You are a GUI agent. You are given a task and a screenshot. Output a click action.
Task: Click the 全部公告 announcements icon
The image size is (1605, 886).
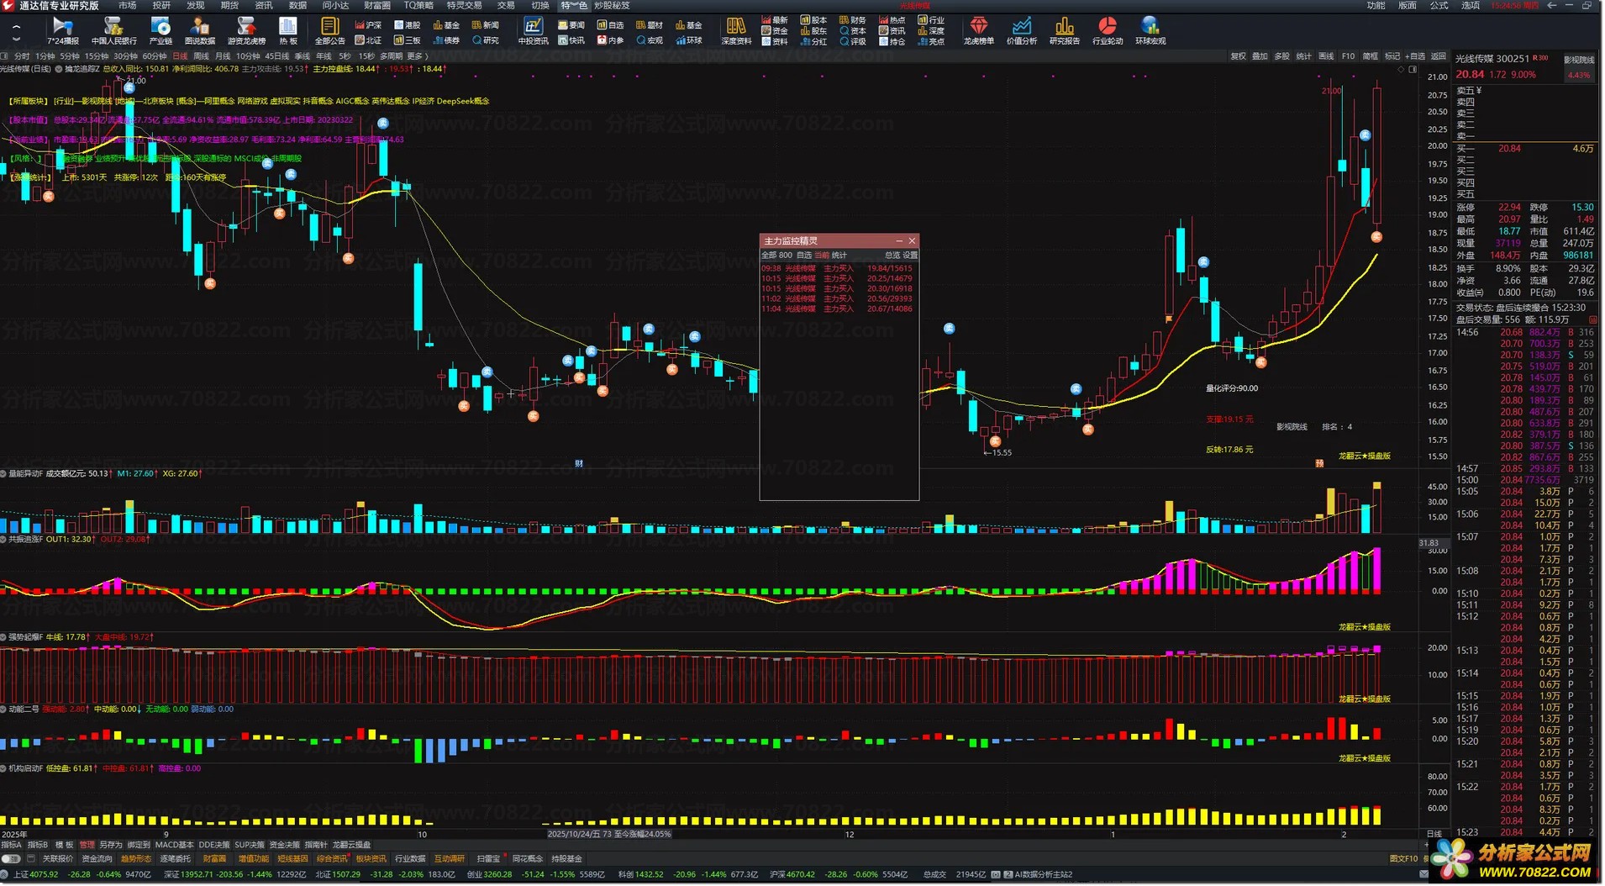329,30
